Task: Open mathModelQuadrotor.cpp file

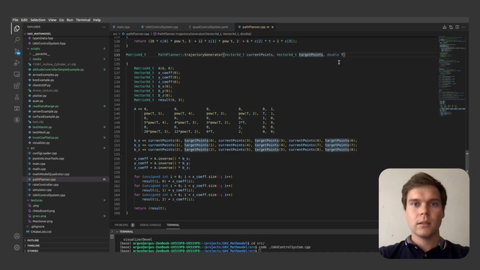Action: (51, 174)
